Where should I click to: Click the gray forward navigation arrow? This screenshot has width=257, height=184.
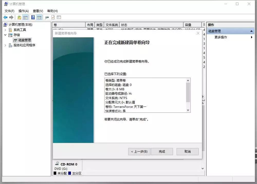(11, 17)
